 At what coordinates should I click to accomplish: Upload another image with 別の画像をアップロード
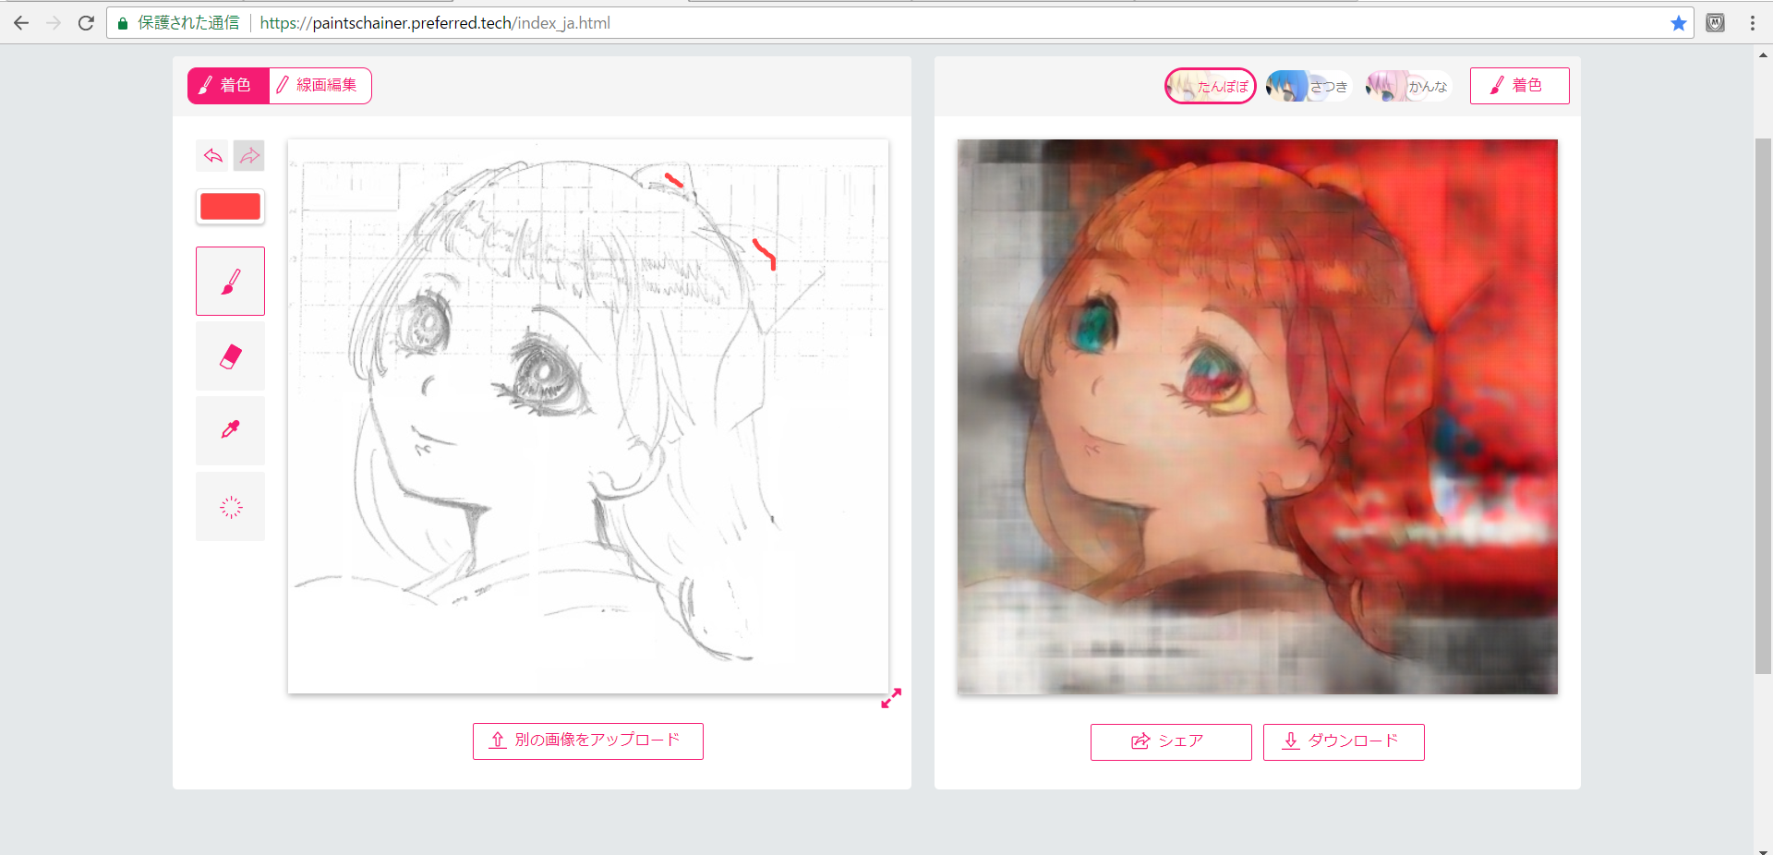588,741
